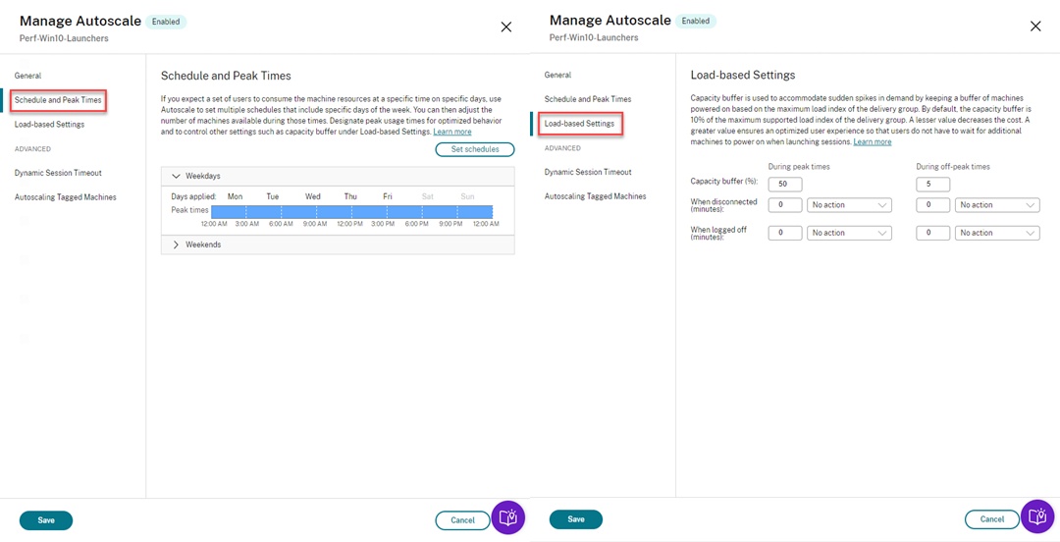Image resolution: width=1060 pixels, height=542 pixels.
Task: Open Autoscaling Tagged Machines in right panel
Action: (595, 196)
